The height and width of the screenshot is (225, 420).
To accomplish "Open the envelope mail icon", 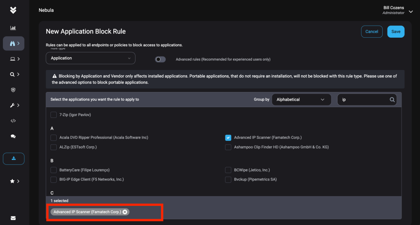I will (13, 218).
